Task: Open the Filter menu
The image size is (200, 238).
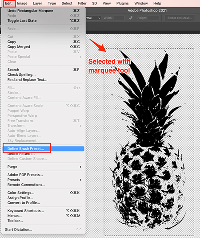Action: [82, 3]
